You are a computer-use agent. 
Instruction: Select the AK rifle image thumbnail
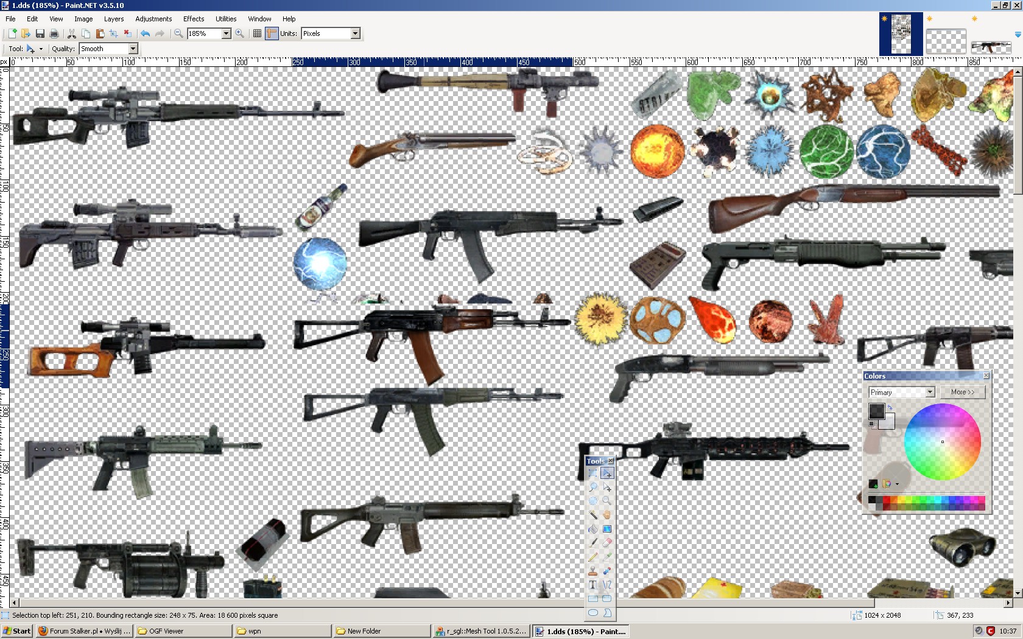coord(990,47)
